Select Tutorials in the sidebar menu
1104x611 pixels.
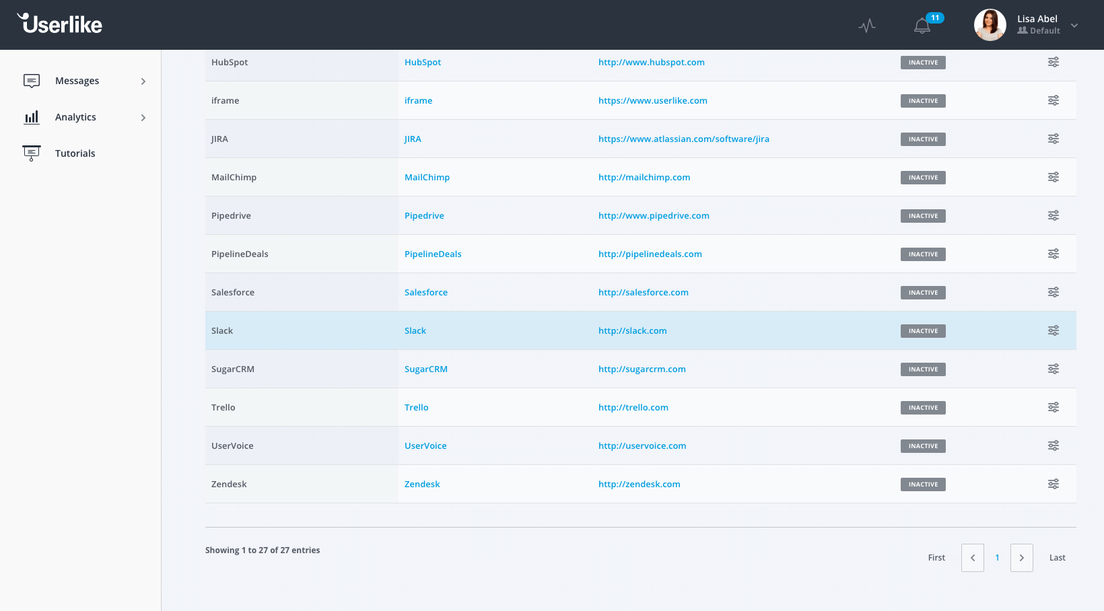75,153
